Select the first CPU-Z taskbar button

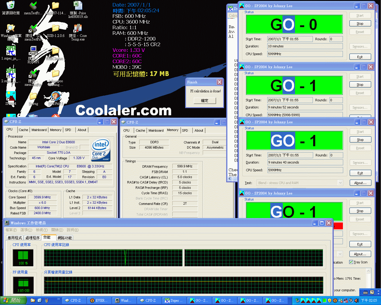(x=74, y=301)
